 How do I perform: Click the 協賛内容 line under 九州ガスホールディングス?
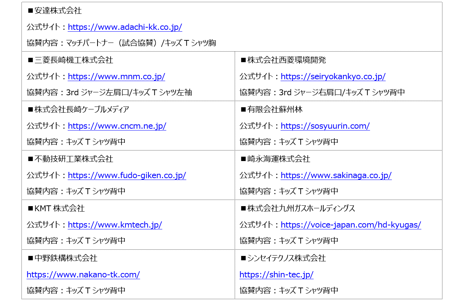(x=289, y=241)
